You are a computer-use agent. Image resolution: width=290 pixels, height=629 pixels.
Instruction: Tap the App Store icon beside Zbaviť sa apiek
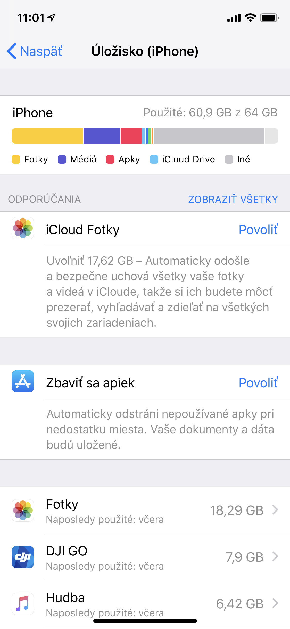click(23, 381)
